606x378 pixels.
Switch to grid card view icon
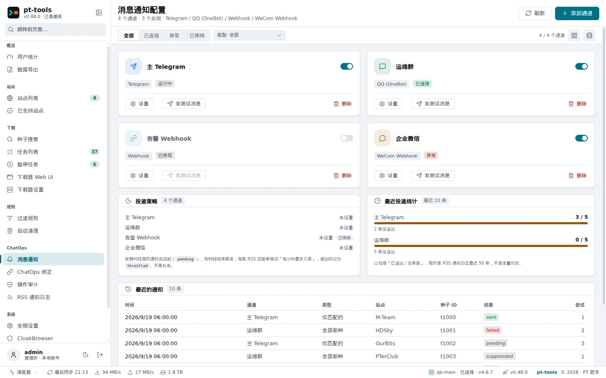pos(574,36)
